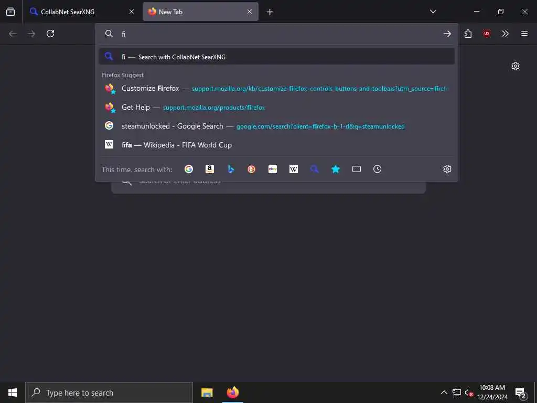Open the Get Help suggestion
537x403 pixels.
click(277, 107)
